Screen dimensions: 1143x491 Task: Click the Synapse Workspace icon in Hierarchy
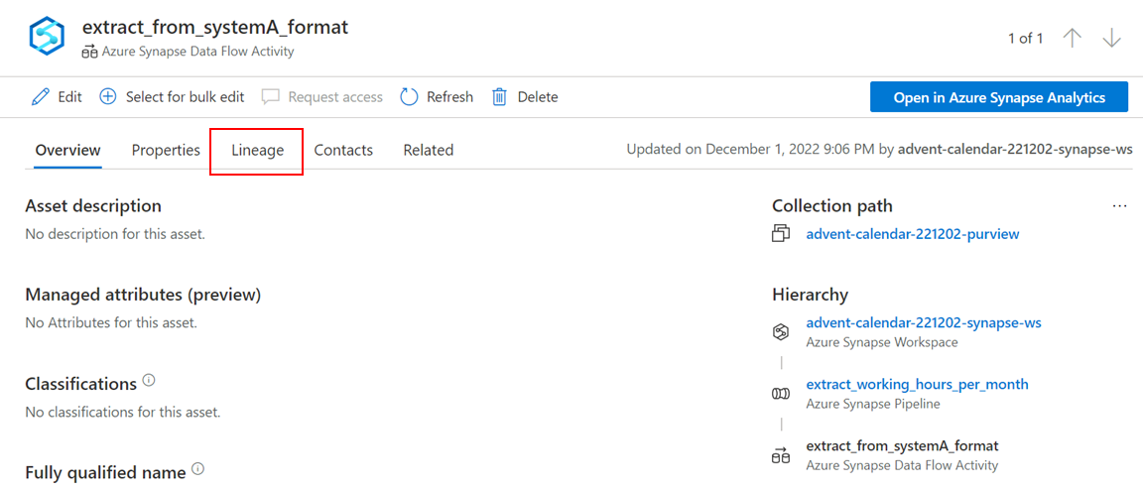click(780, 332)
